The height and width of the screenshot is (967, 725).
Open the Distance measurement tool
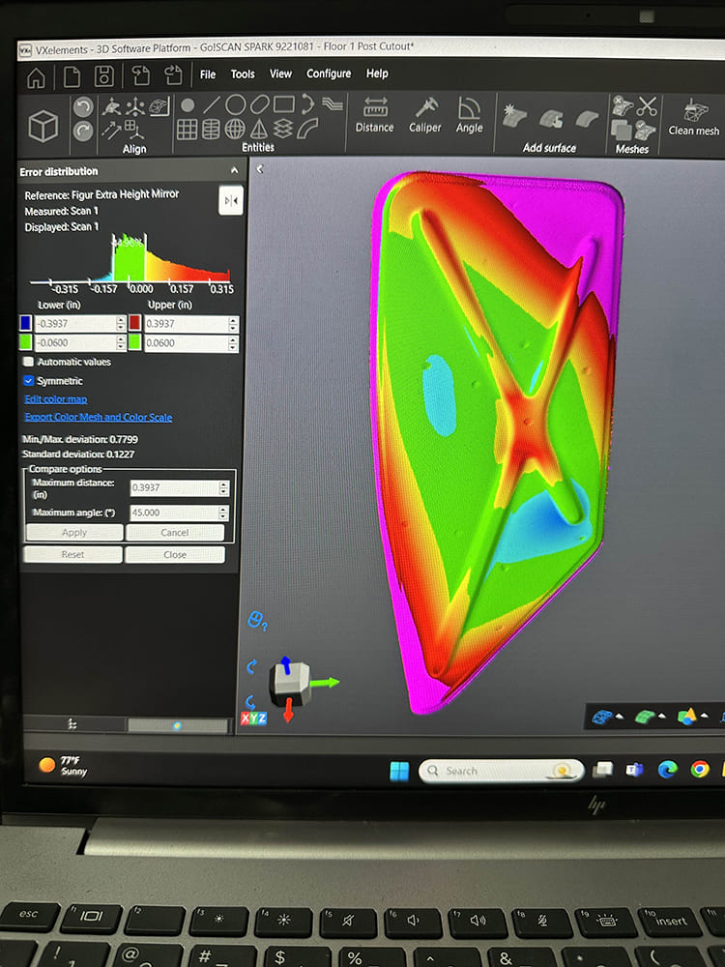pyautogui.click(x=375, y=115)
